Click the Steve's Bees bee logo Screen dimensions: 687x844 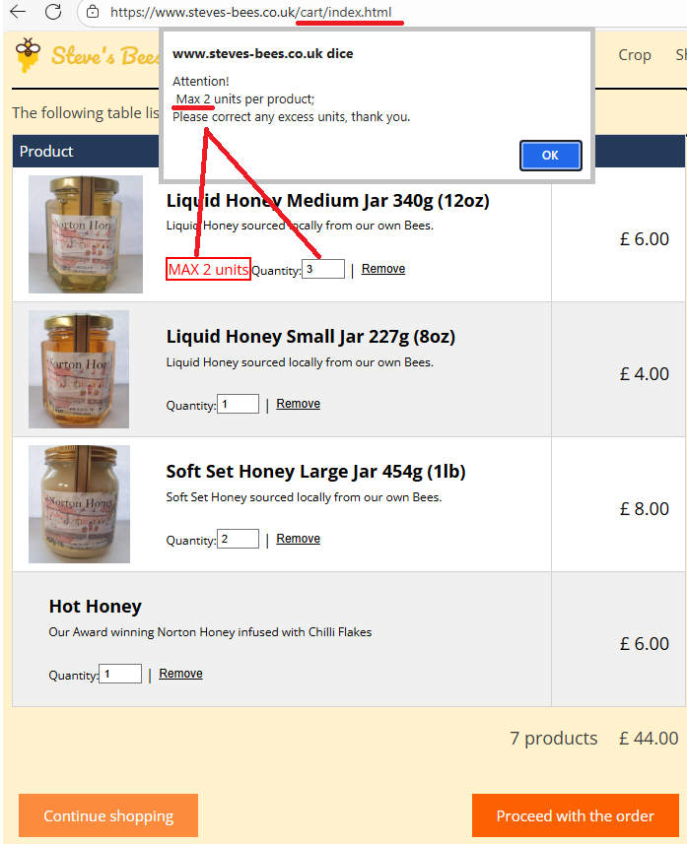coord(28,55)
